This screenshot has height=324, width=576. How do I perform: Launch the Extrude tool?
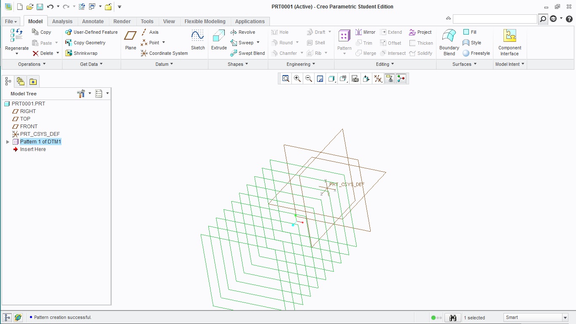coord(219,40)
